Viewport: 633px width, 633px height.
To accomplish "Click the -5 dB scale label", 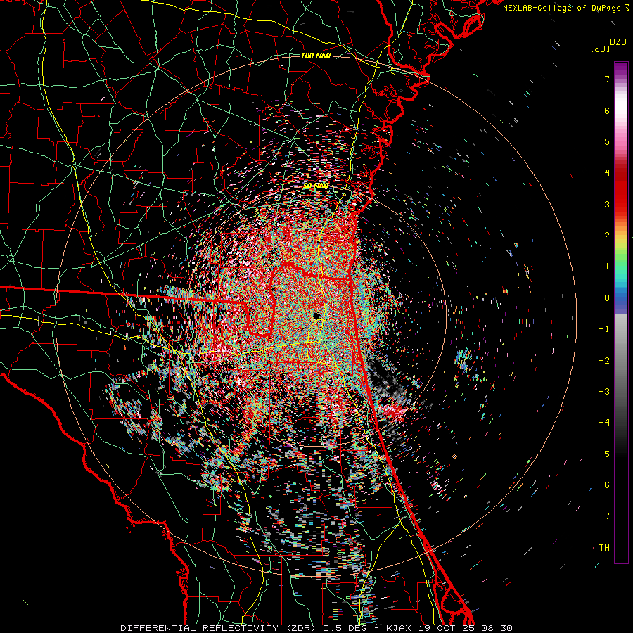I will click(604, 454).
